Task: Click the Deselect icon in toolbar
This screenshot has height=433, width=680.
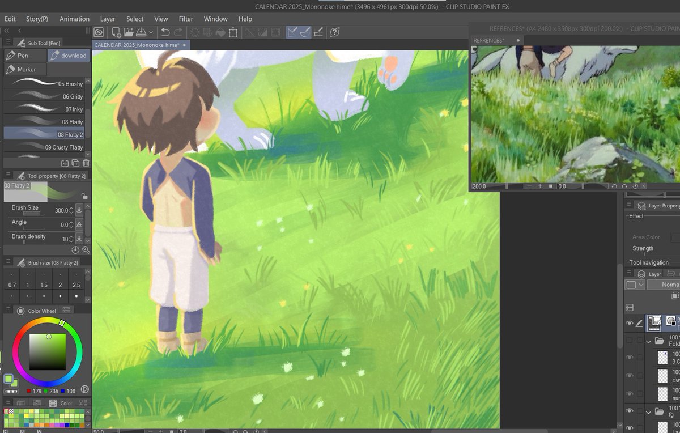Action: coord(249,32)
